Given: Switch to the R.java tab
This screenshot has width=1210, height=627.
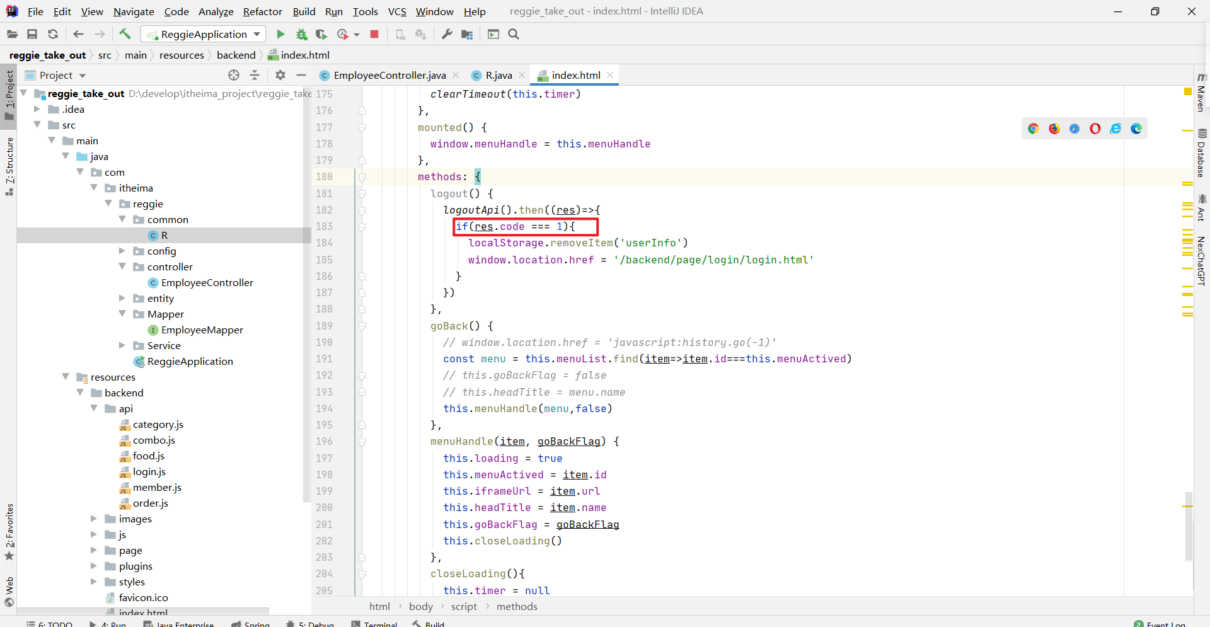Looking at the screenshot, I should [x=498, y=75].
